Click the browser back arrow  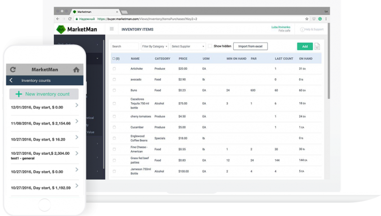(x=58, y=19)
